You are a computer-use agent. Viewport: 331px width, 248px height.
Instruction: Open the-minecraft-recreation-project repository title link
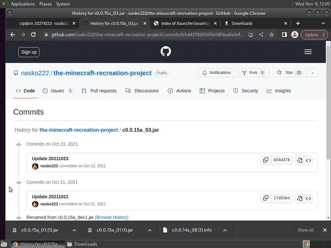pos(102,73)
